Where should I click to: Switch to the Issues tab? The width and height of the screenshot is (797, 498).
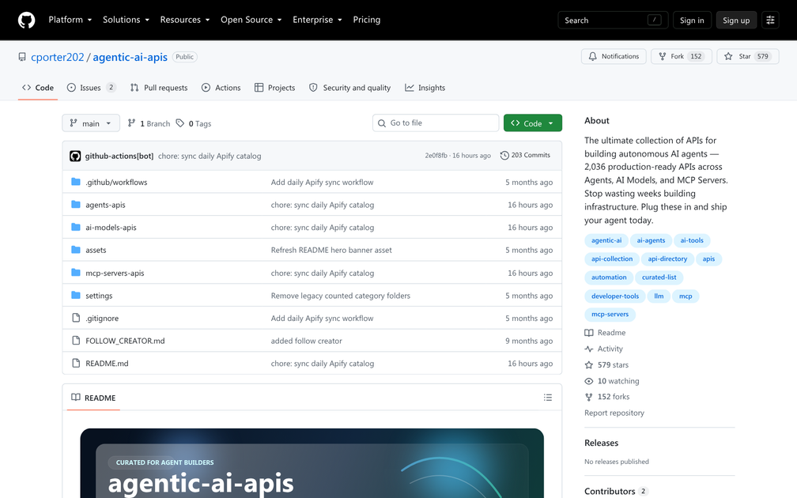[x=92, y=88]
